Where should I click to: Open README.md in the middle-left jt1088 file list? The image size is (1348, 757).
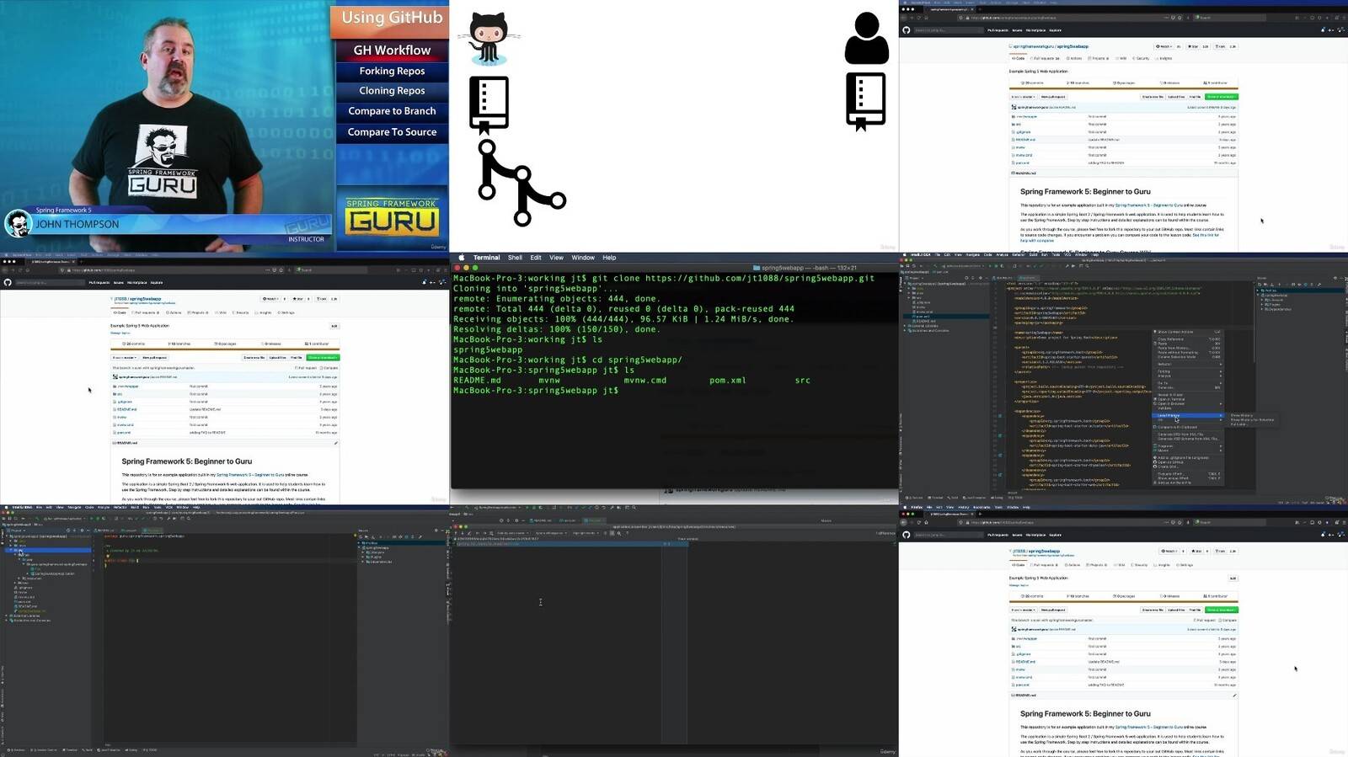[x=128, y=409]
